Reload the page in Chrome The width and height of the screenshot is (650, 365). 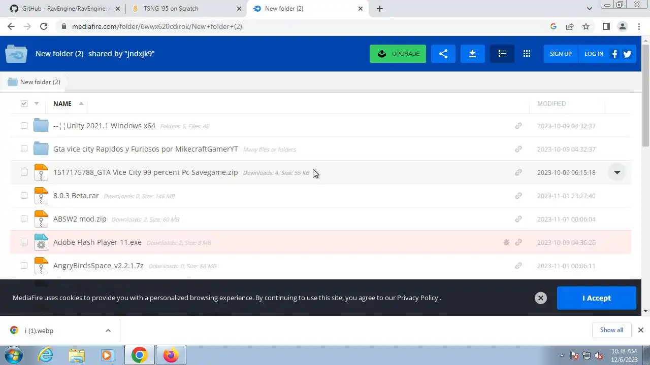pos(44,26)
